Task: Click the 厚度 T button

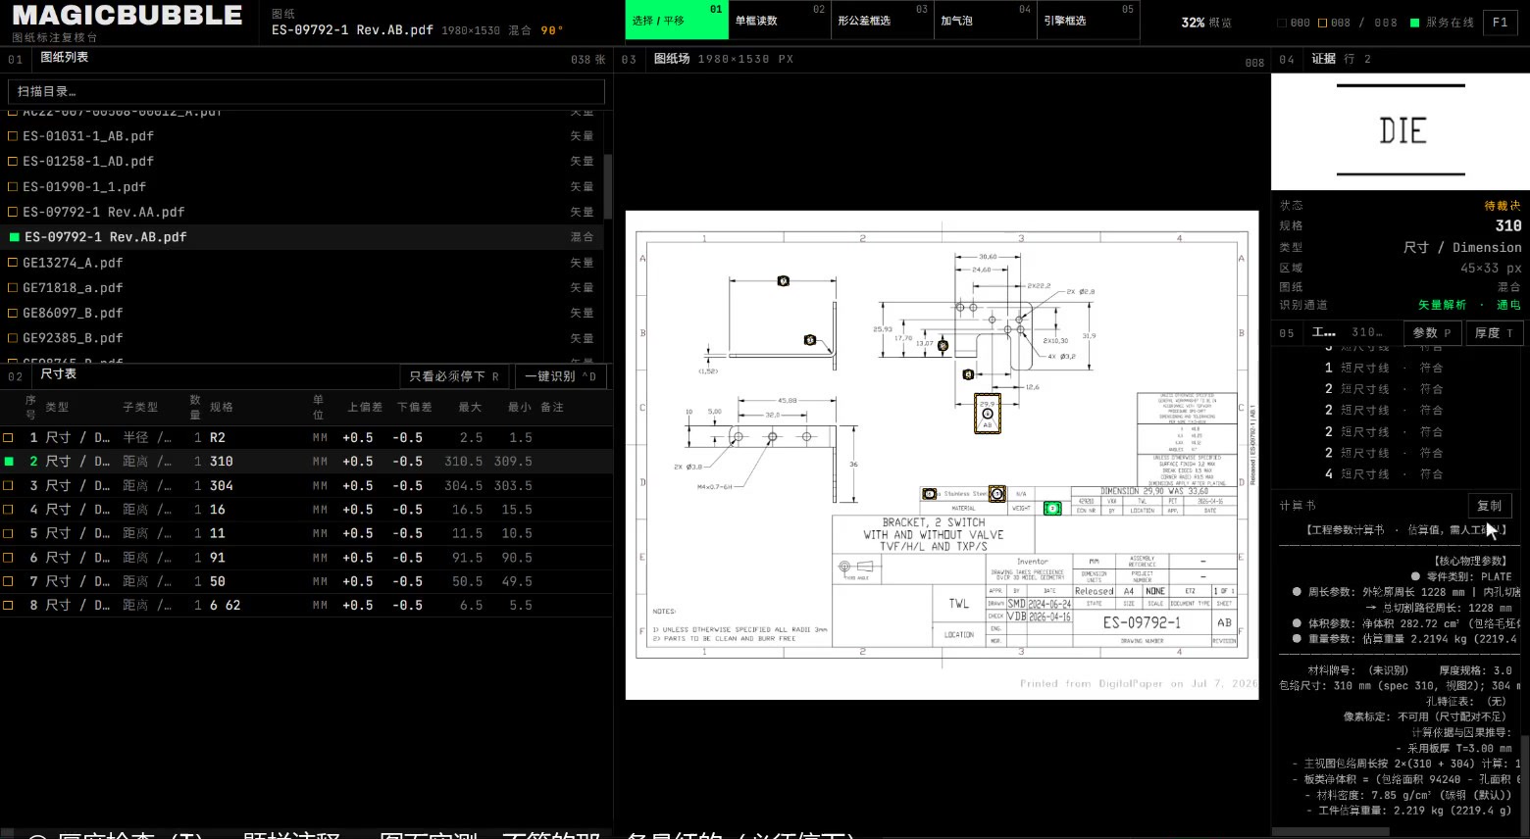Action: coord(1494,333)
